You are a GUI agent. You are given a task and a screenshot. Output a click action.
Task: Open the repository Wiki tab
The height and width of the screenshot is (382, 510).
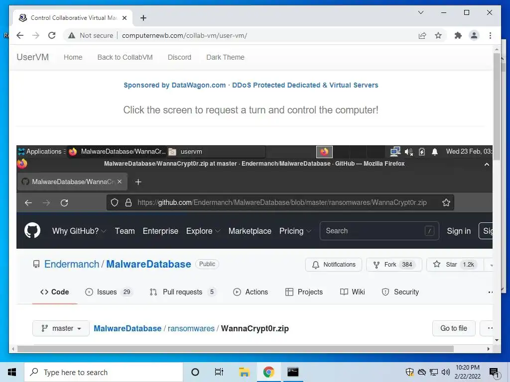pyautogui.click(x=353, y=292)
